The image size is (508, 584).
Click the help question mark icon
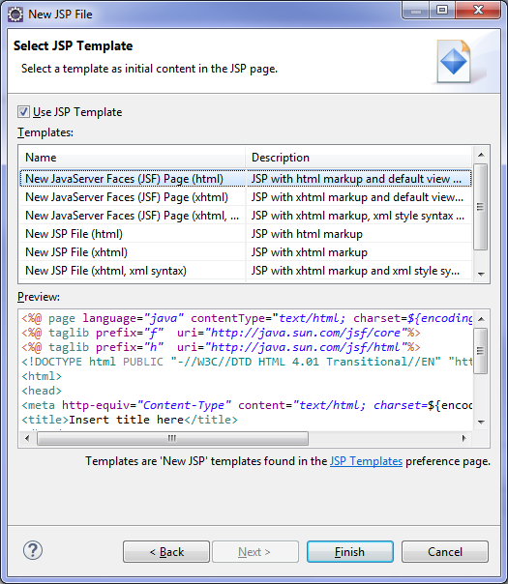point(33,550)
